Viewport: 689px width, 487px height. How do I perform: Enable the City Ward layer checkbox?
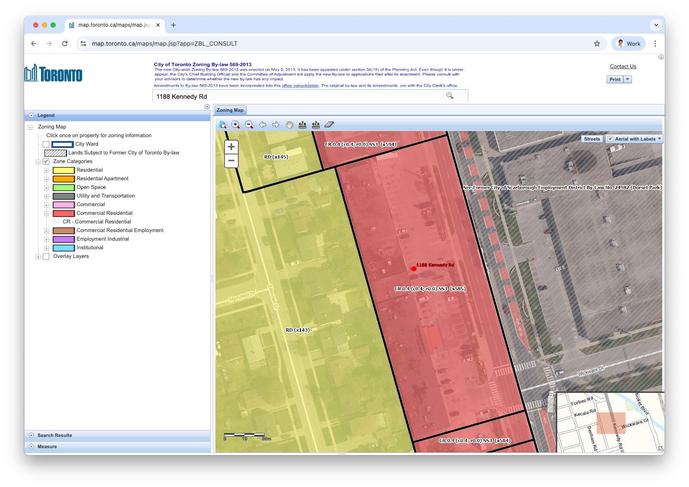[46, 144]
